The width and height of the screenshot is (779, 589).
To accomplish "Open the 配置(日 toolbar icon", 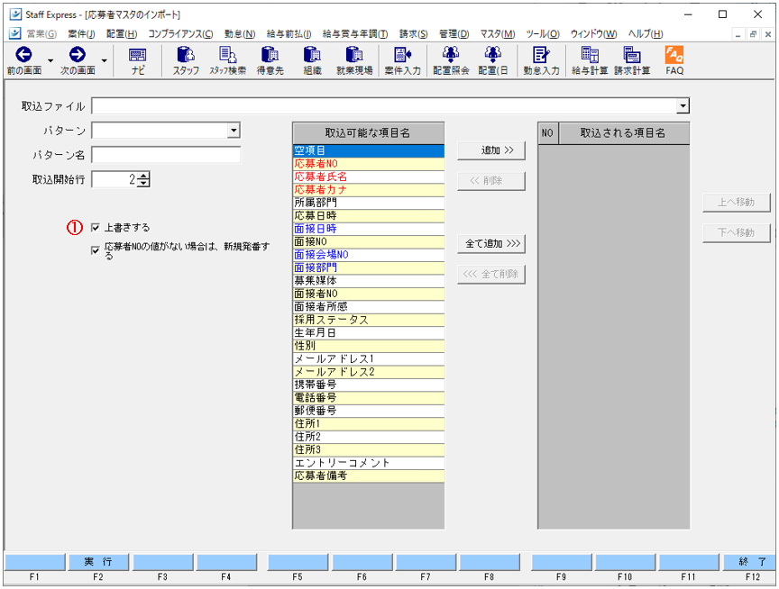I will (x=493, y=60).
